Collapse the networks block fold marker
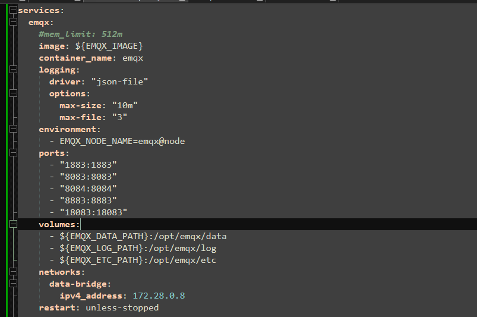This screenshot has width=477, height=317. tap(13, 272)
